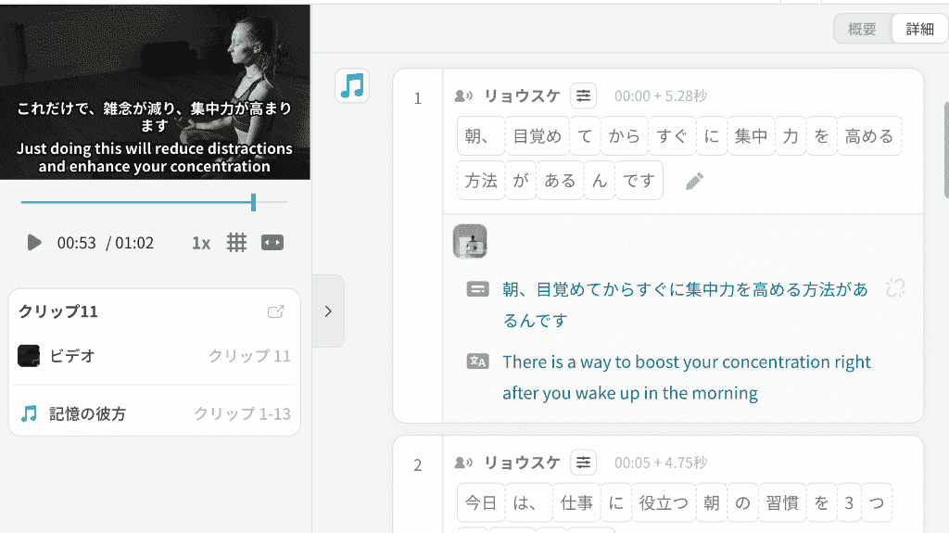Open settings sliders for speaker リョウスケ in scene 1

[584, 95]
